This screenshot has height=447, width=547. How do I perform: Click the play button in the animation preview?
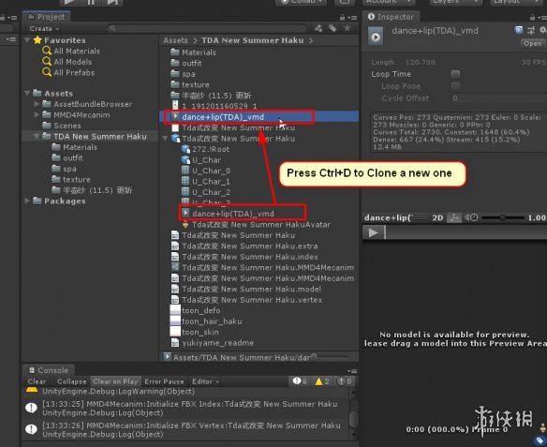374,232
